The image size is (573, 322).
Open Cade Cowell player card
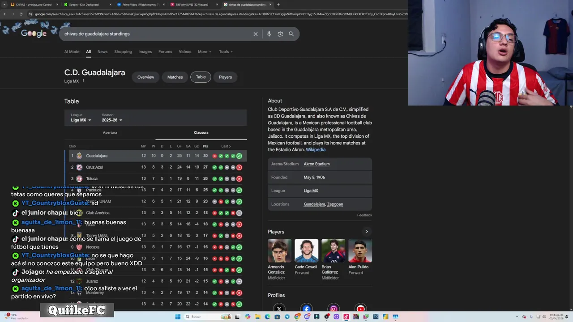click(x=306, y=257)
